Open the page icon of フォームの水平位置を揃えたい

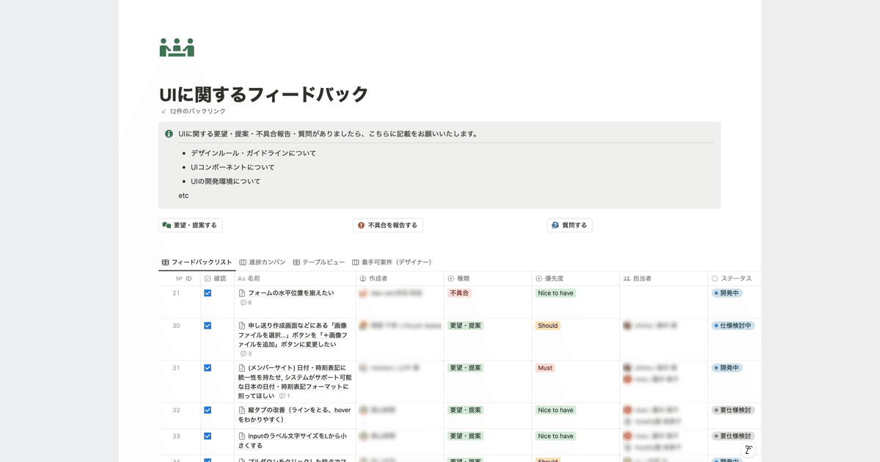(242, 293)
